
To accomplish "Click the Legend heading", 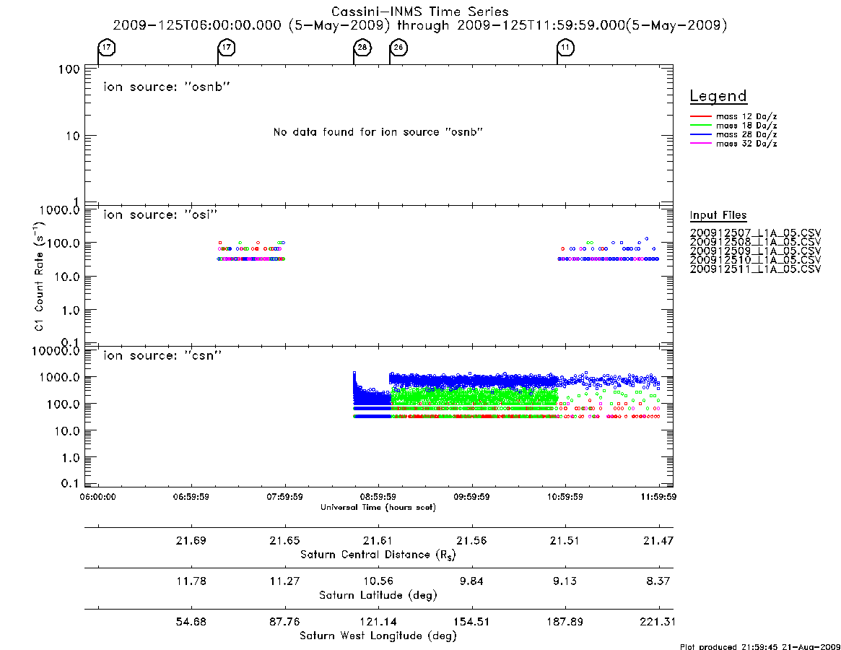I will click(718, 96).
